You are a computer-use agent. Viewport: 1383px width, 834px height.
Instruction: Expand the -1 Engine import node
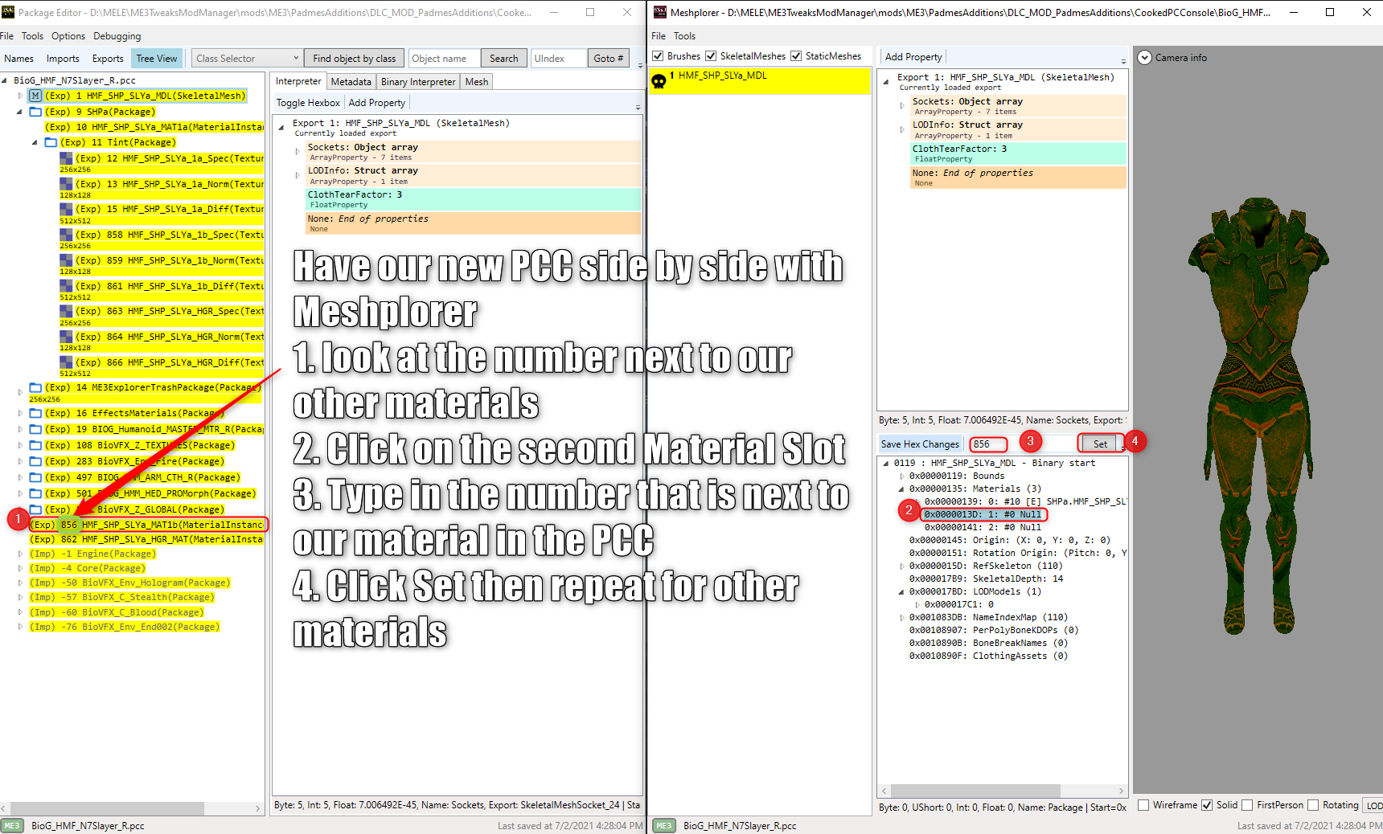point(20,554)
